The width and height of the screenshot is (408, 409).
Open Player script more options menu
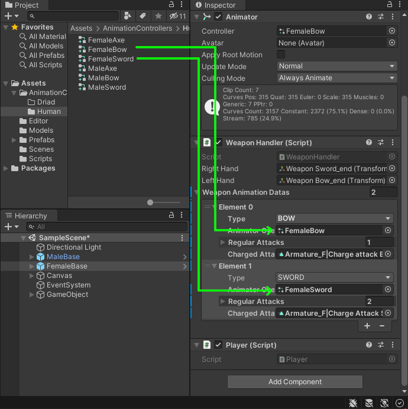click(393, 345)
